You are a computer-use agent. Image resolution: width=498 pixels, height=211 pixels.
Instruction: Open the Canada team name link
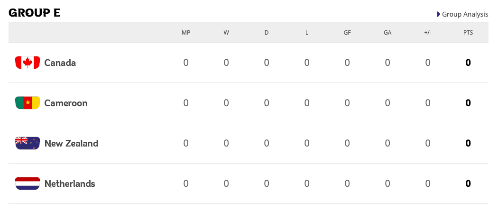60,63
